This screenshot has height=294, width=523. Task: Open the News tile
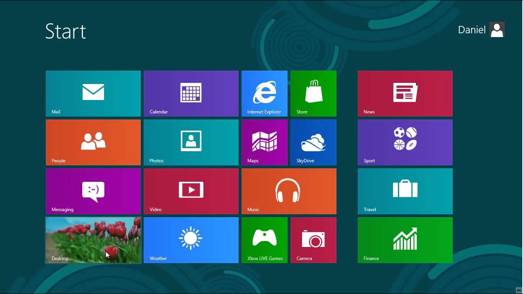[405, 93]
